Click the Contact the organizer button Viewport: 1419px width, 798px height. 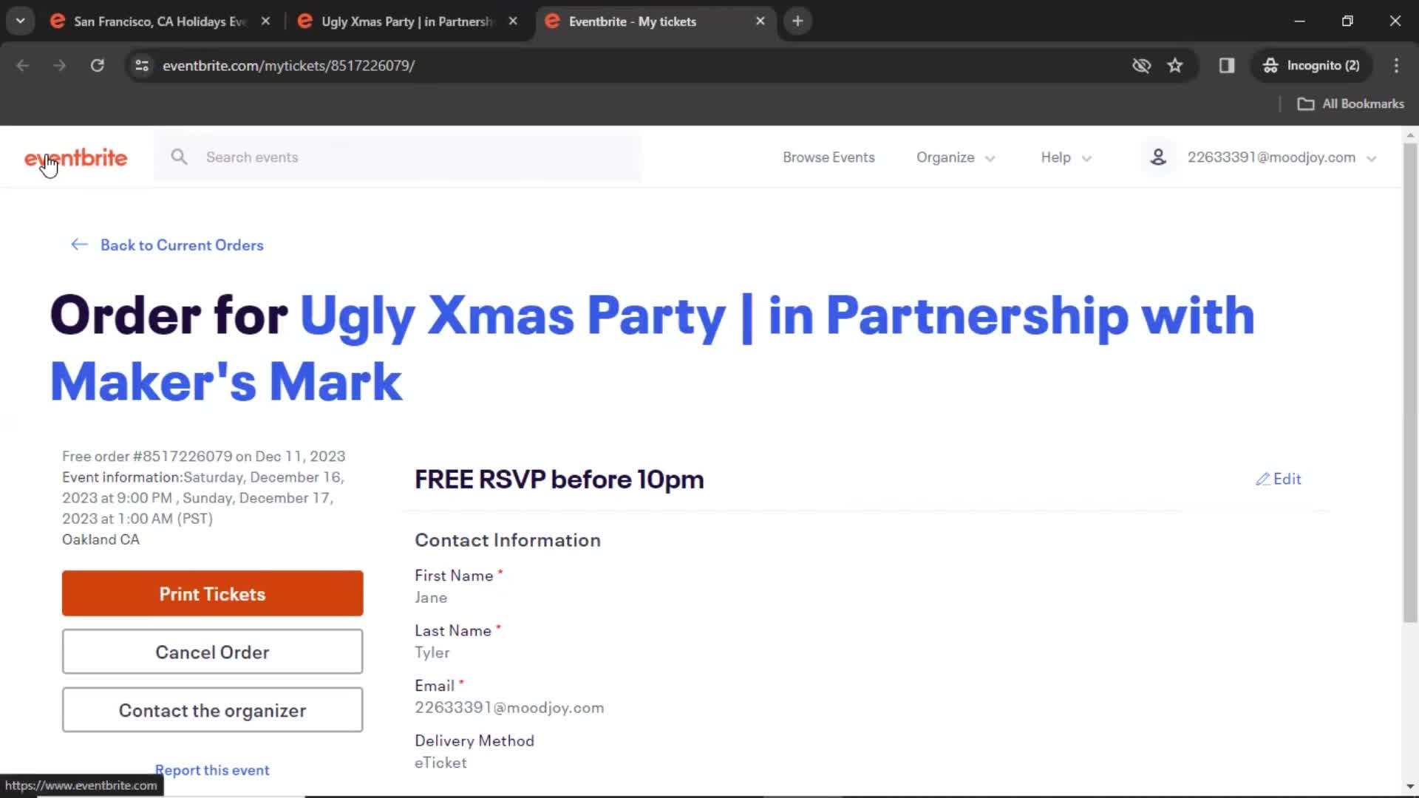point(212,710)
